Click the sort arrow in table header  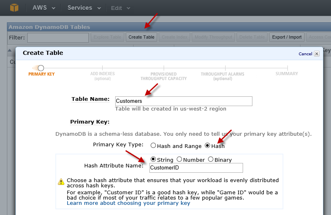click(9, 50)
